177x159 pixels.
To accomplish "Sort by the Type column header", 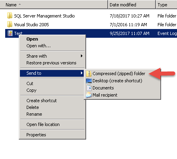I will coord(167,5).
